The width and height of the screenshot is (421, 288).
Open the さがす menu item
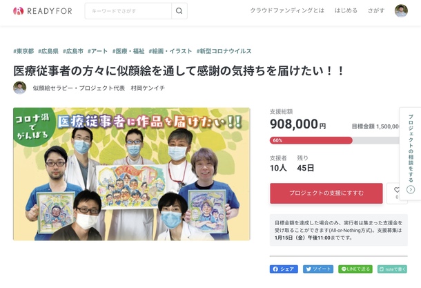click(x=376, y=11)
